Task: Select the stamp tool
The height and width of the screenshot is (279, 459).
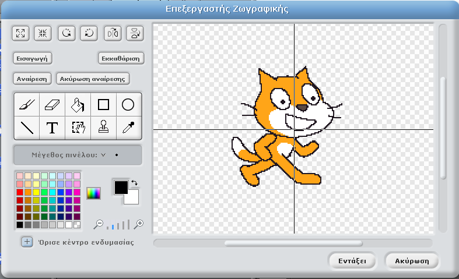Action: click(103, 128)
